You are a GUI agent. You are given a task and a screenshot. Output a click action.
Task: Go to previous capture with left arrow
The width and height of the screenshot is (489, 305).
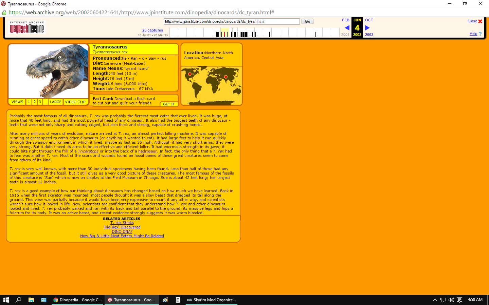347,28
